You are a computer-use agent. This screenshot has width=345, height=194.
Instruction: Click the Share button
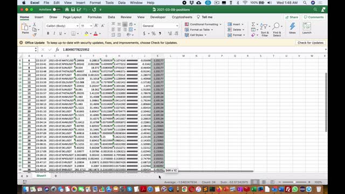(292, 17)
